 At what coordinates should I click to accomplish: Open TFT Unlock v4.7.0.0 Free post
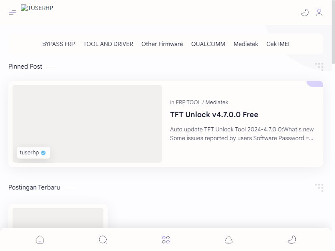pos(214,115)
